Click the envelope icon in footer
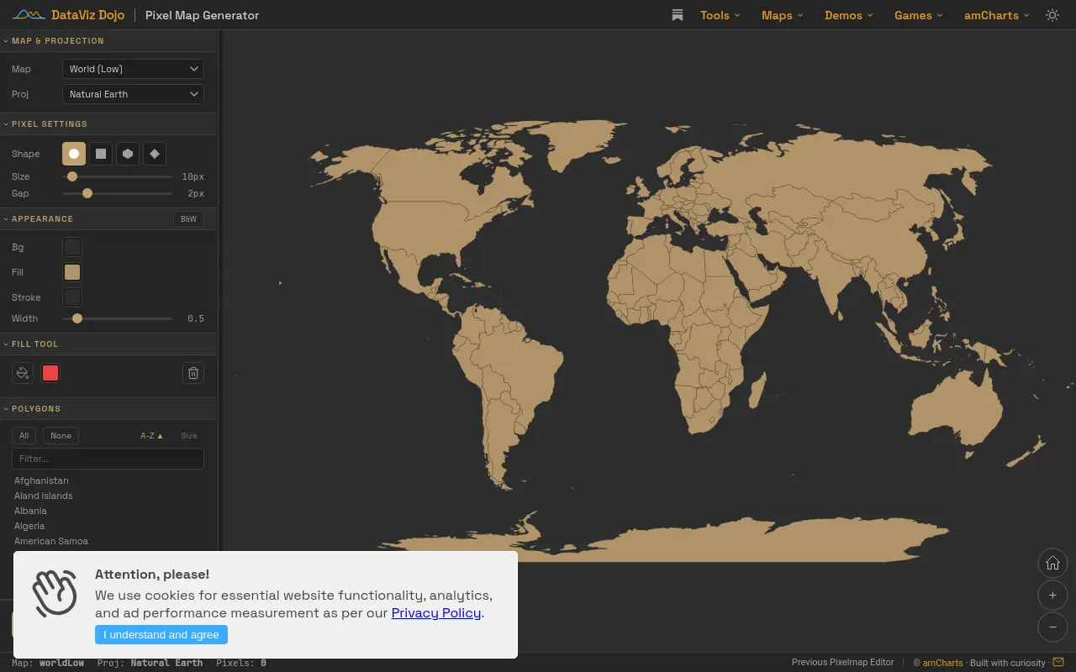This screenshot has height=672, width=1076. click(1058, 662)
